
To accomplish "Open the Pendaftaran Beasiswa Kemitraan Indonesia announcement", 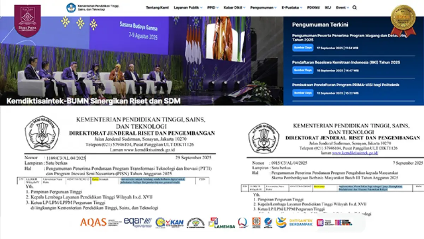I will tap(346, 62).
